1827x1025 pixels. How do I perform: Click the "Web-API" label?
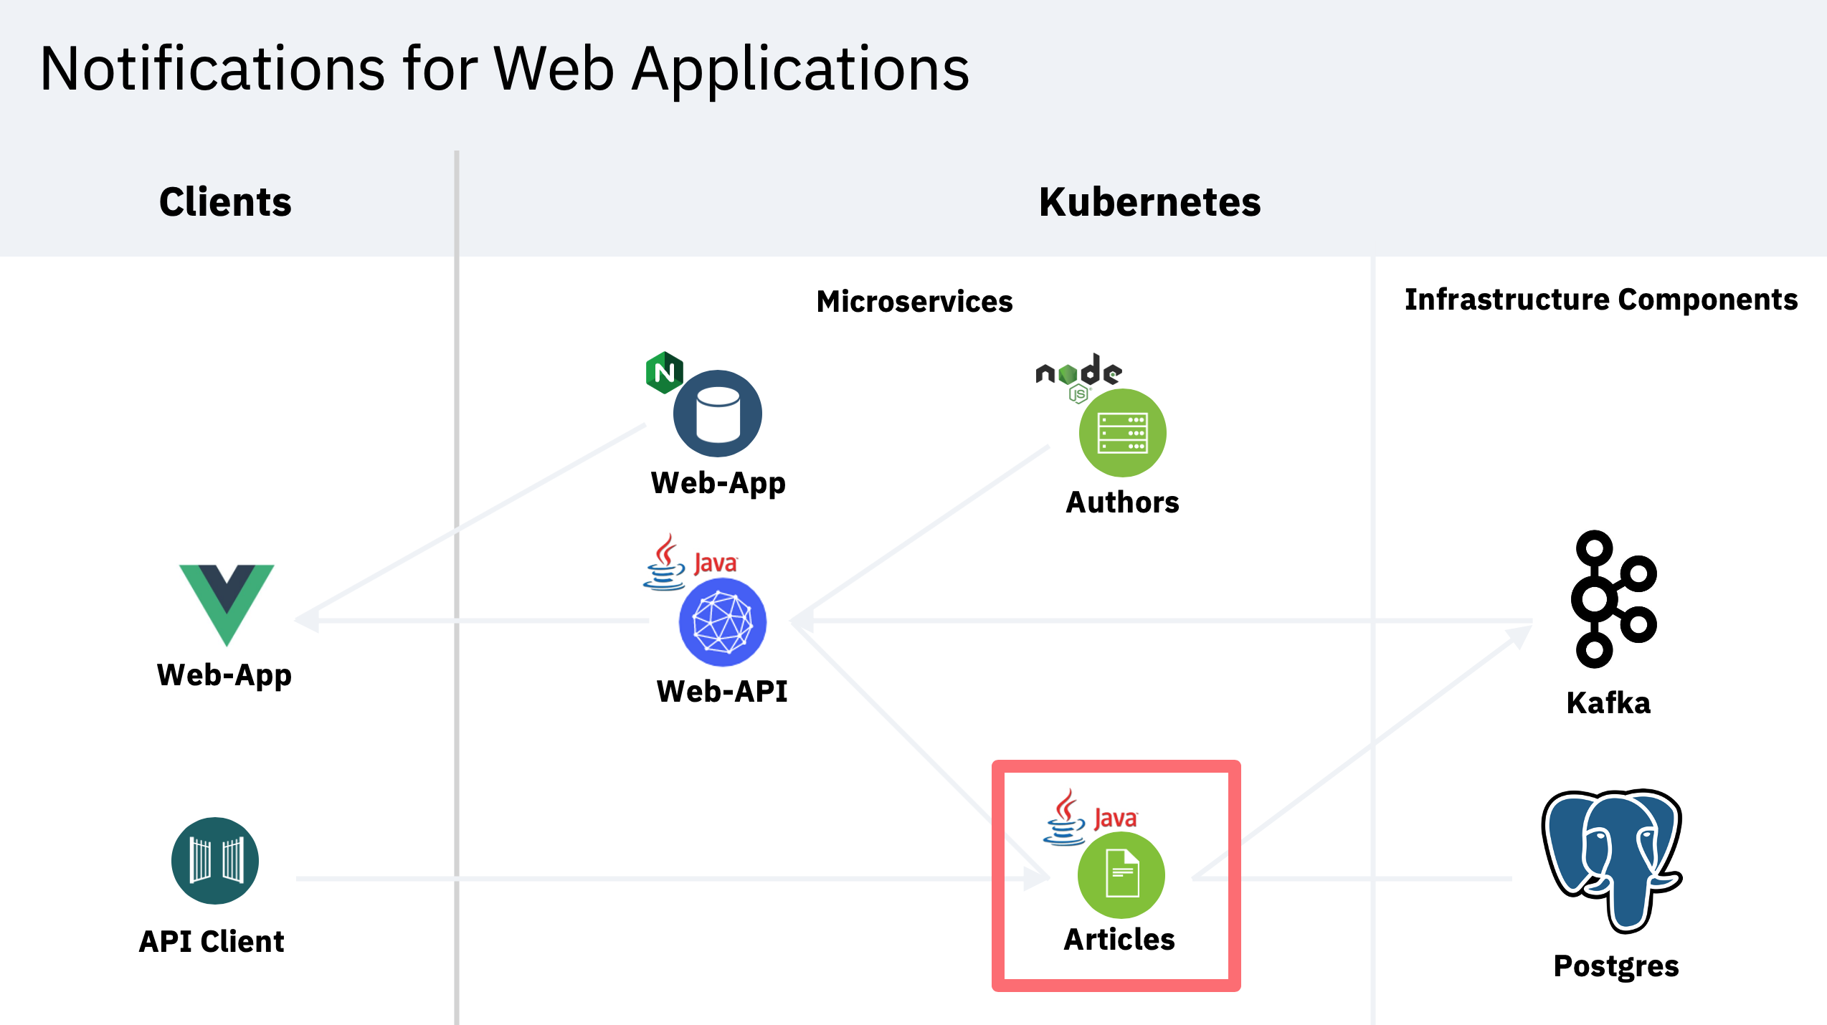[722, 692]
